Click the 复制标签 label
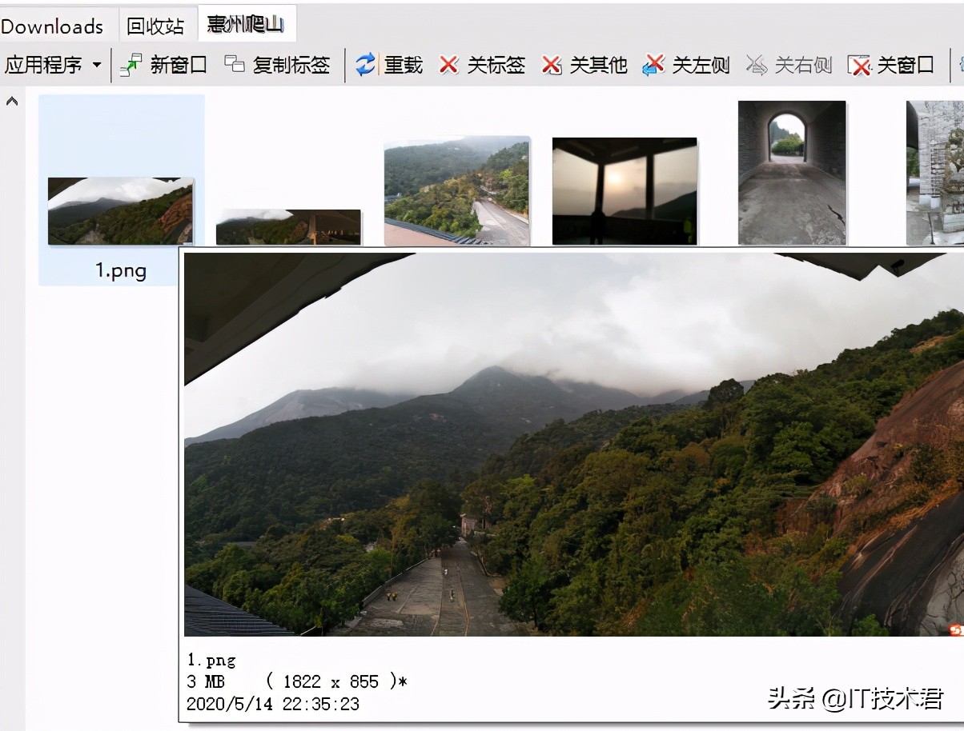964x731 pixels. click(291, 65)
